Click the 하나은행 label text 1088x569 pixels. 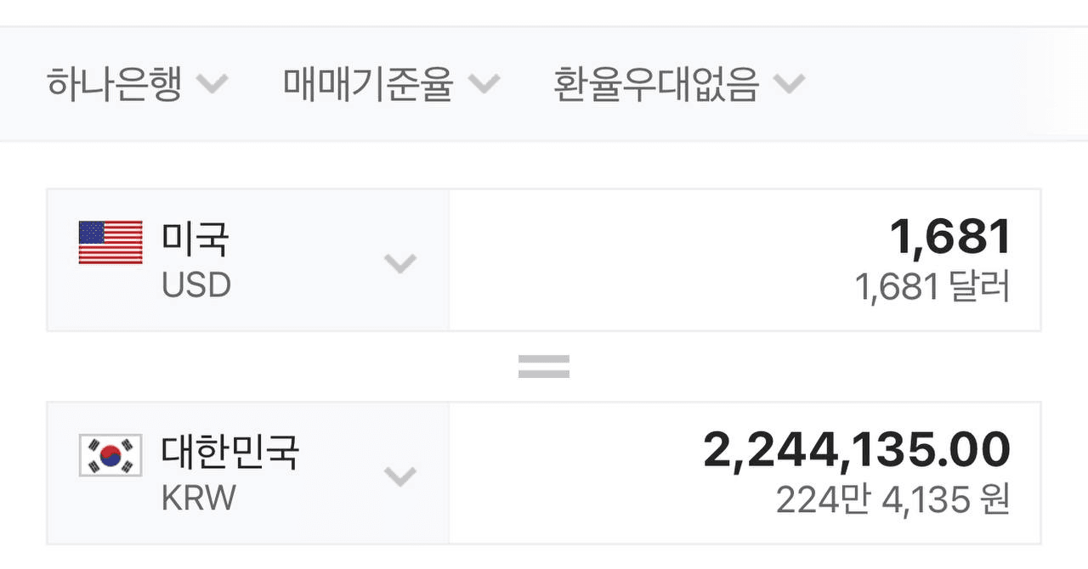pos(115,84)
